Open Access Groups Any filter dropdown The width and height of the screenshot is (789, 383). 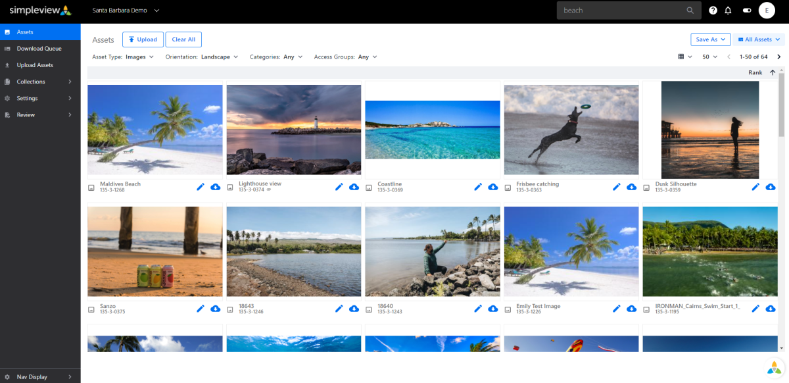click(x=346, y=57)
